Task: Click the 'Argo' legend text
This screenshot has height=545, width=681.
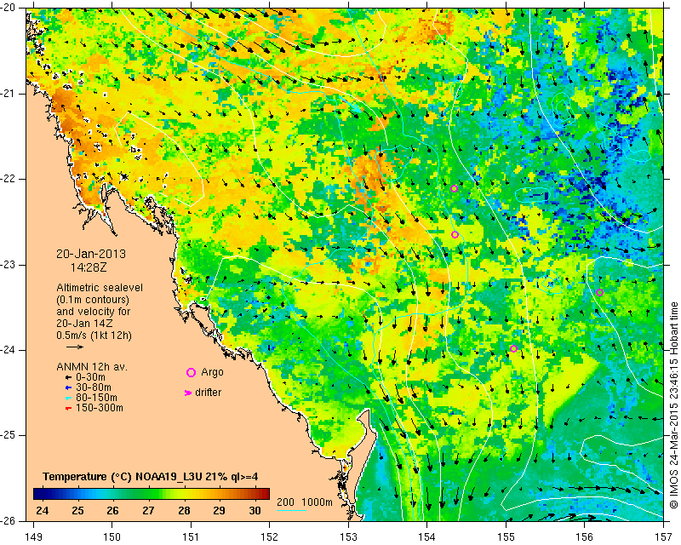Action: pyautogui.click(x=212, y=372)
